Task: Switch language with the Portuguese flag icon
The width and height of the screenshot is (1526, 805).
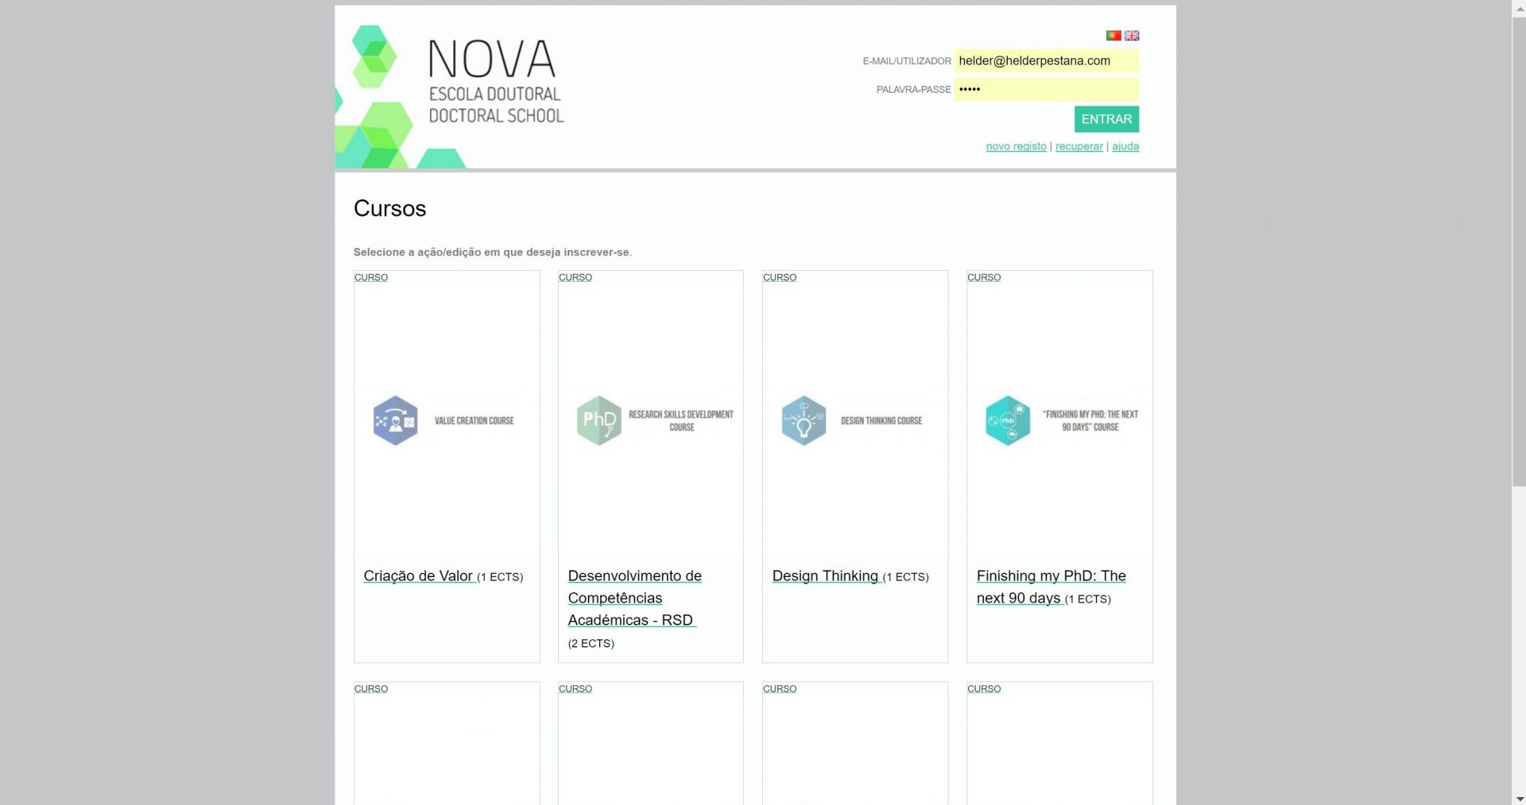Action: coord(1113,36)
